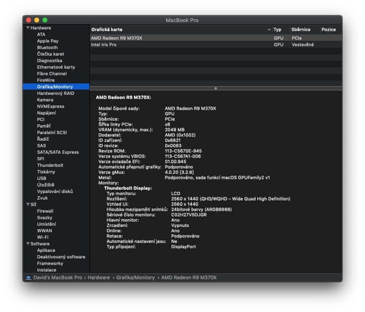Screen dimensions: 365x312
Task: Click Grafika/Monitory in the bottom path bar
Action: [135, 278]
